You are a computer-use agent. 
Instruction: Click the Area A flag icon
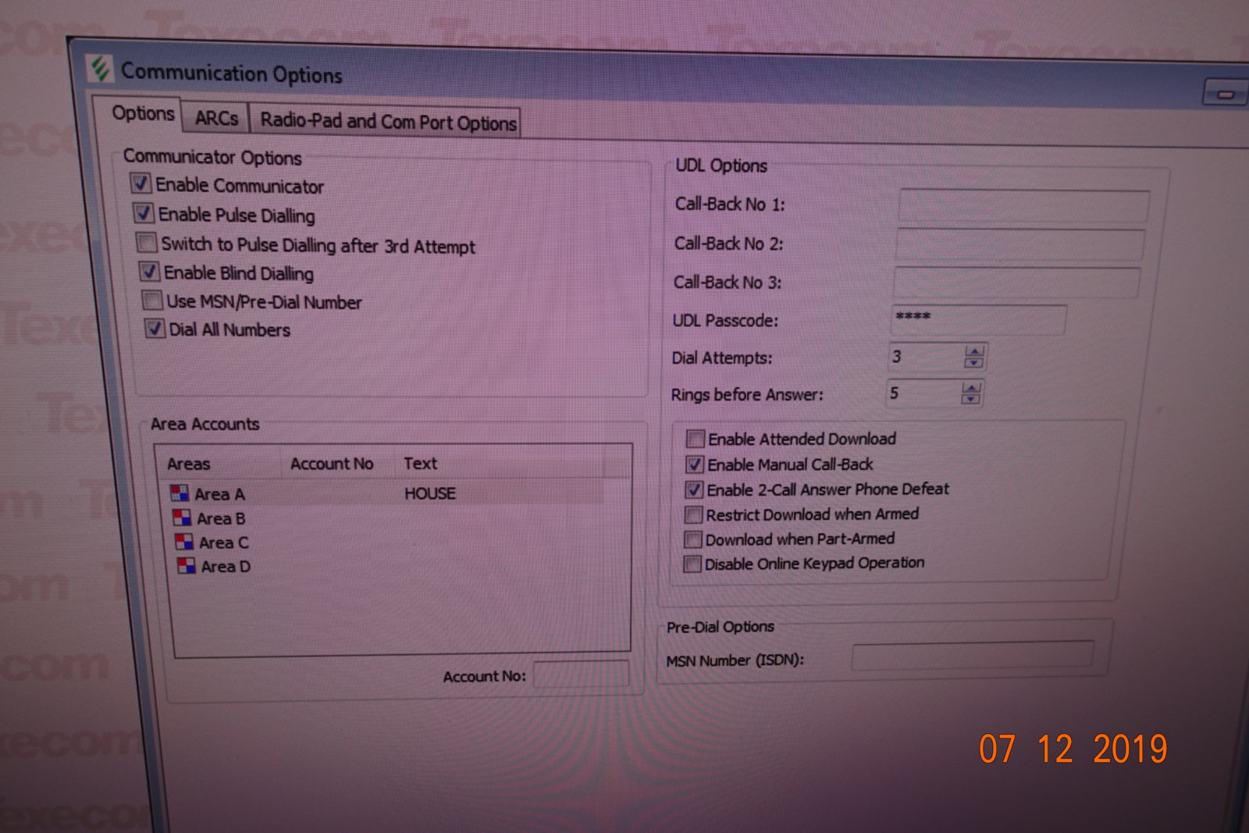(180, 493)
